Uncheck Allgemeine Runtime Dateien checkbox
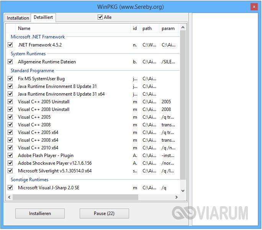This screenshot has width=262, height=230. coord(10,62)
